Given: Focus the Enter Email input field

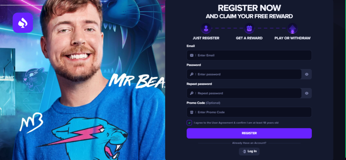Looking at the screenshot, I should coord(249,55).
